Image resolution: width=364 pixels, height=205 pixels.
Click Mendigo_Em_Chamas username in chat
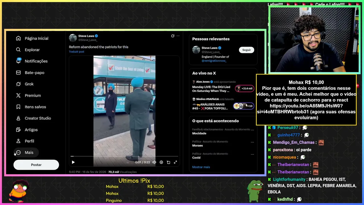(x=294, y=142)
